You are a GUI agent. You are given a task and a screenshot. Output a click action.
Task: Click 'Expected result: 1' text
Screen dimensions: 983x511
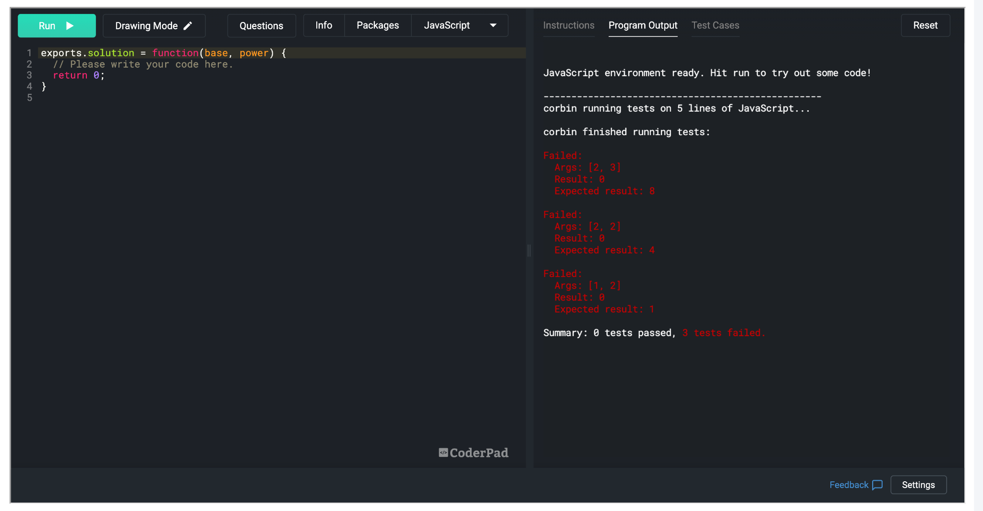point(605,309)
